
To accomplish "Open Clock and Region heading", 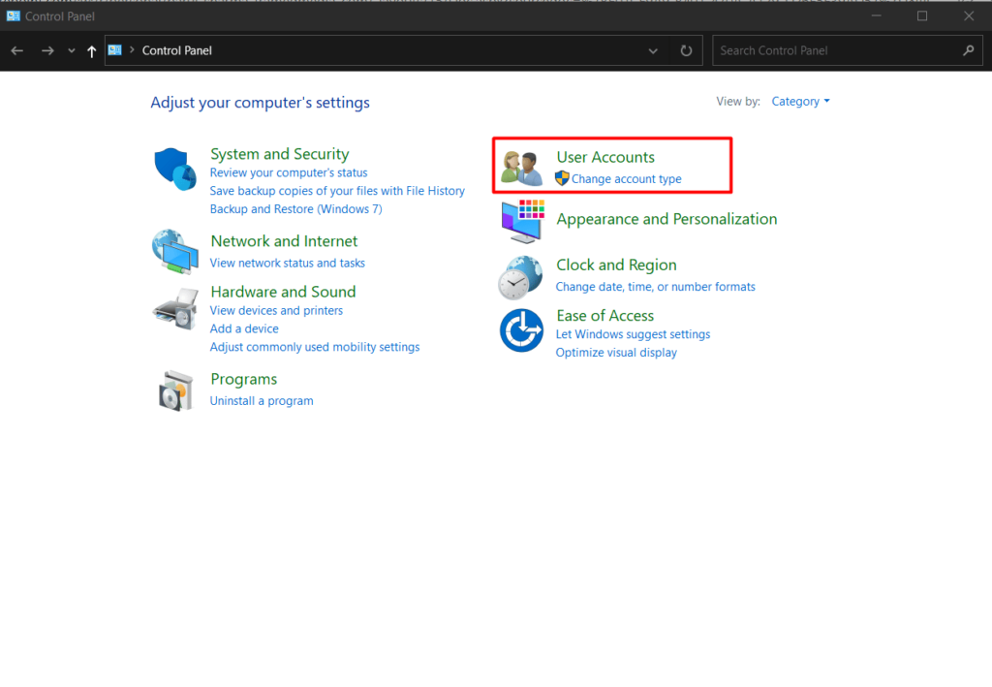I will (x=616, y=265).
